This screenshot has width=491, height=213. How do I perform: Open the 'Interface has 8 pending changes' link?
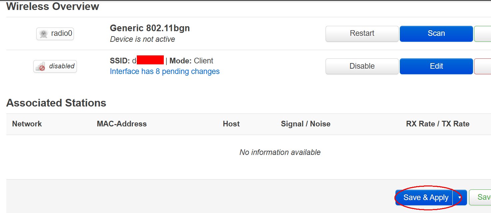click(165, 71)
